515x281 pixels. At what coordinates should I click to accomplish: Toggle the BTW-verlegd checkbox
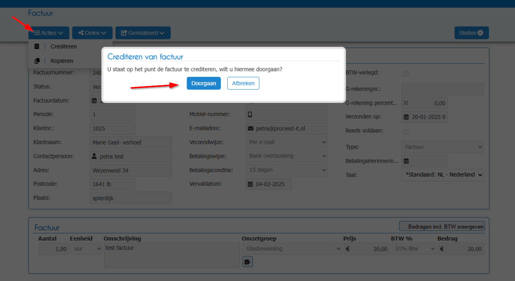point(406,74)
